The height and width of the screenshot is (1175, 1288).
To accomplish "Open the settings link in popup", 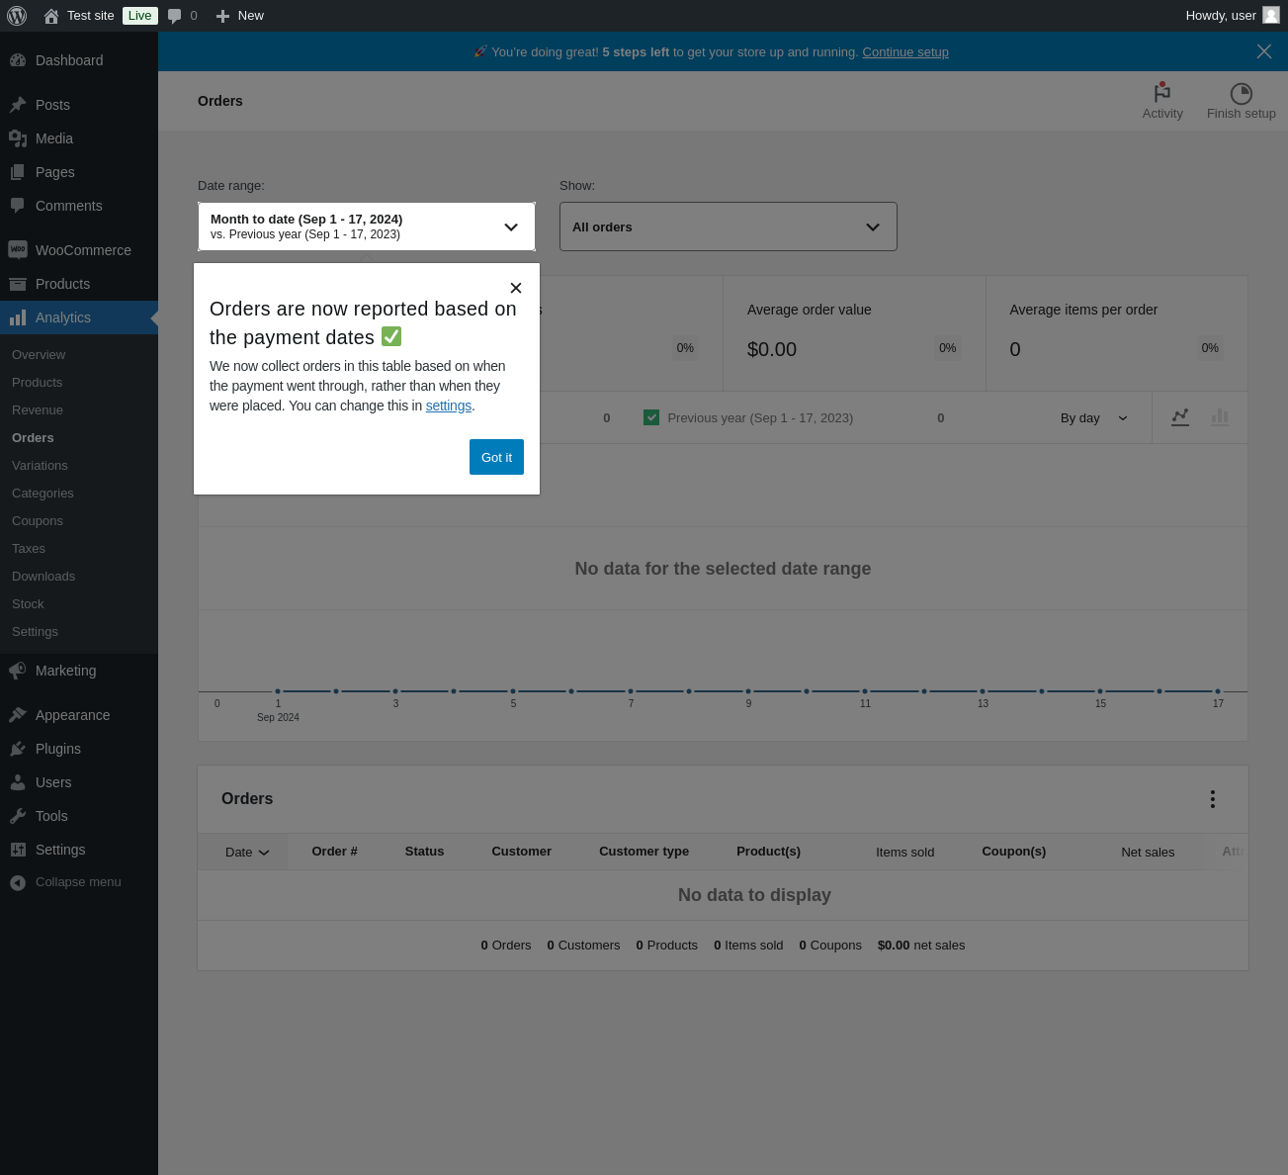I will 448,406.
